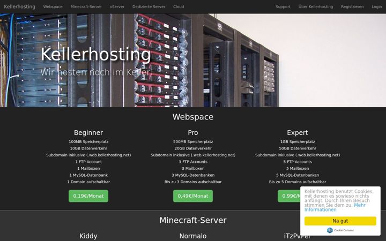This screenshot has width=386, height=241.
Task: Click 'Bis zu 3 Domains aufschaltbar' text
Action: pos(193,182)
